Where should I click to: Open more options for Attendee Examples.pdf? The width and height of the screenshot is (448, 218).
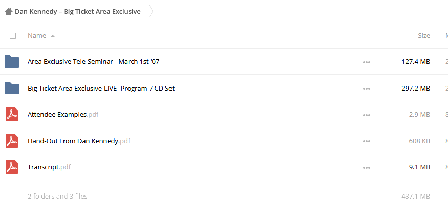(x=367, y=115)
